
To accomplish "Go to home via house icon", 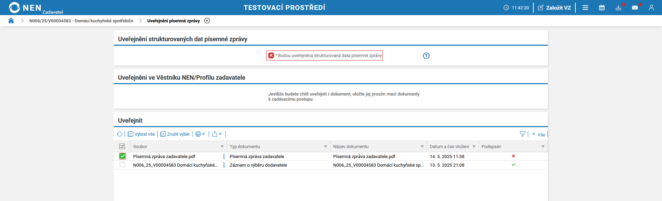I will 11,21.
